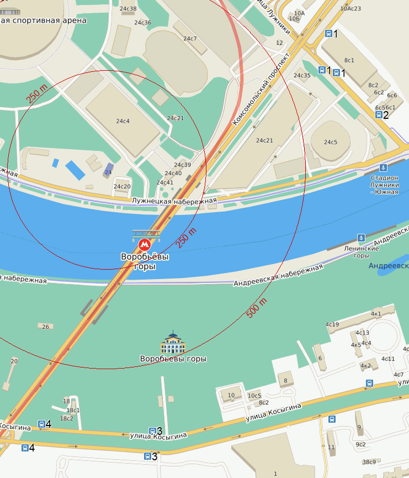The height and width of the screenshot is (478, 409).
Task: Select the bus stop icon near building 9
Action: point(332,419)
